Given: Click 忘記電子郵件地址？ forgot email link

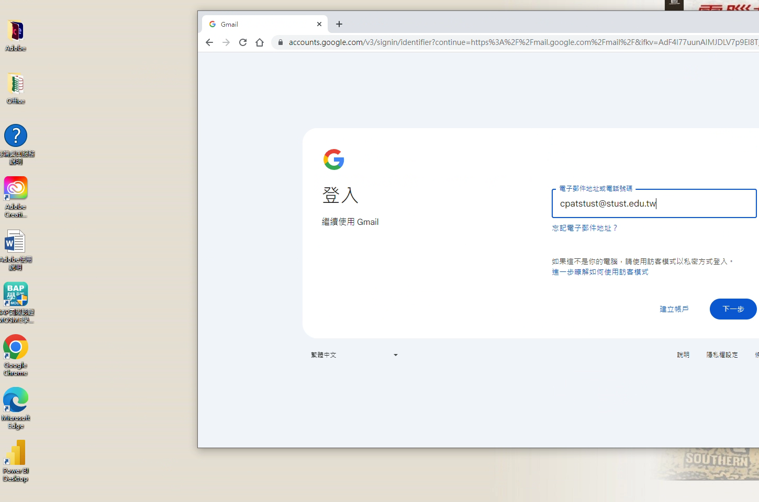Looking at the screenshot, I should pyautogui.click(x=585, y=228).
